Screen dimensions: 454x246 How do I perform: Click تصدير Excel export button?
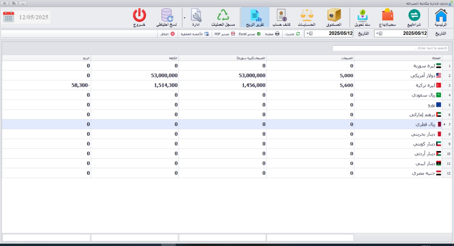[x=250, y=34]
